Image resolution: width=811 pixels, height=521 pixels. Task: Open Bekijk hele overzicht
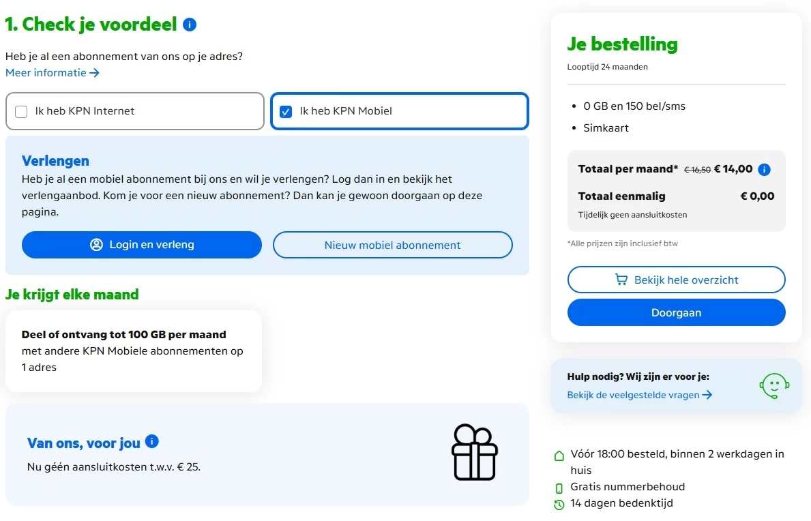coord(676,280)
